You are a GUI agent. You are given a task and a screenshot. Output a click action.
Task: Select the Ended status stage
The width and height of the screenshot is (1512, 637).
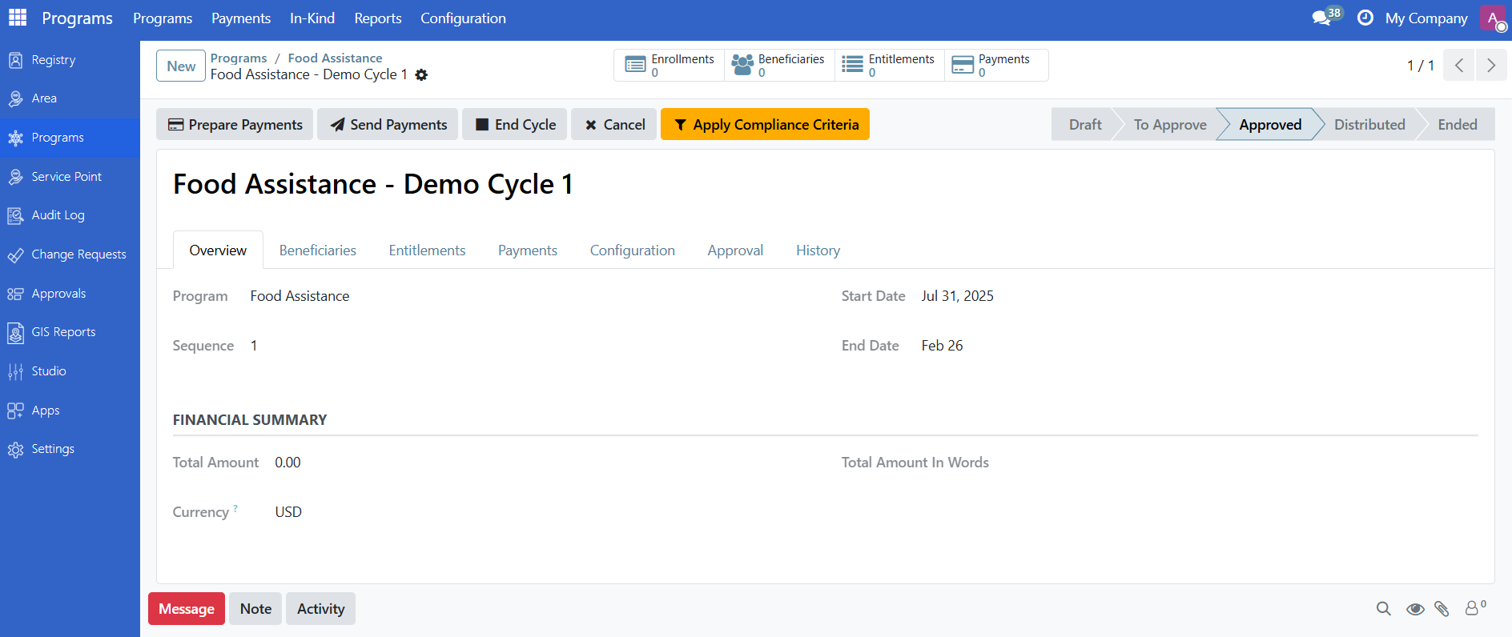1458,125
